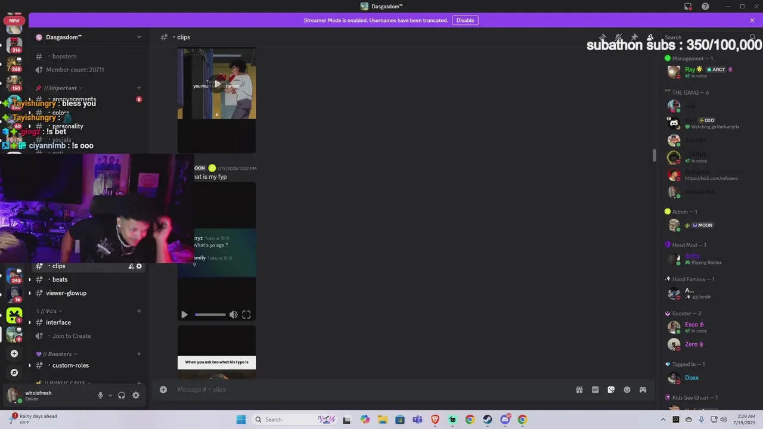
Task: Open the apps/activities gamepad icon
Action: [x=643, y=390]
